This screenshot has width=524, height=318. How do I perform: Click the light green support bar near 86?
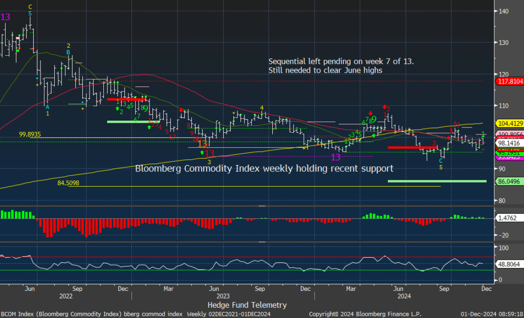(436, 181)
